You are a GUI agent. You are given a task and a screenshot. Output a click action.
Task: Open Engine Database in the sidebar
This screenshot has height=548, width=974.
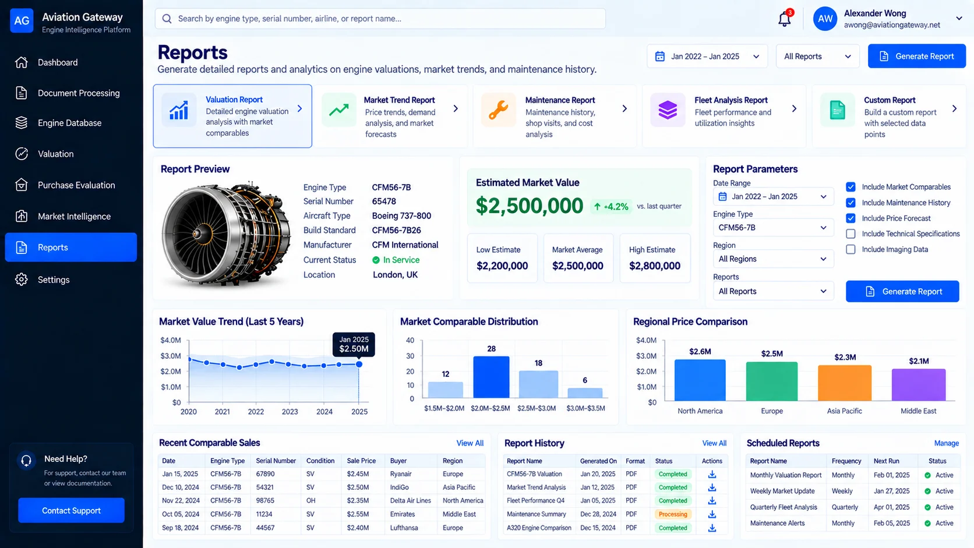click(x=71, y=123)
